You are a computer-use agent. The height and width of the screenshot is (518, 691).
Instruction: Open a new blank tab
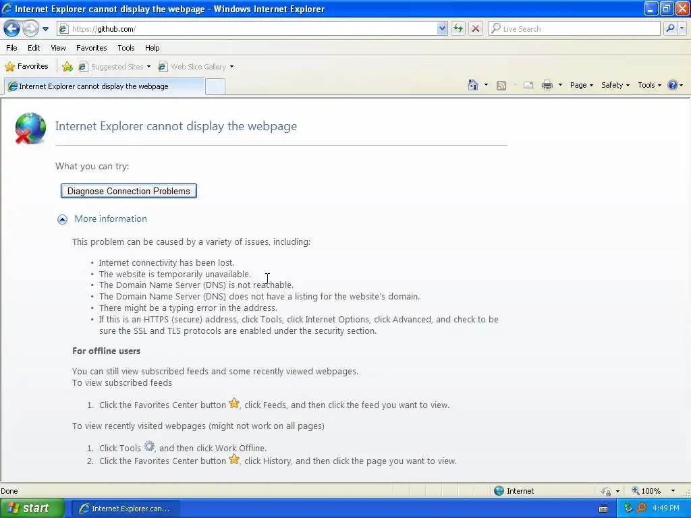[x=215, y=87]
